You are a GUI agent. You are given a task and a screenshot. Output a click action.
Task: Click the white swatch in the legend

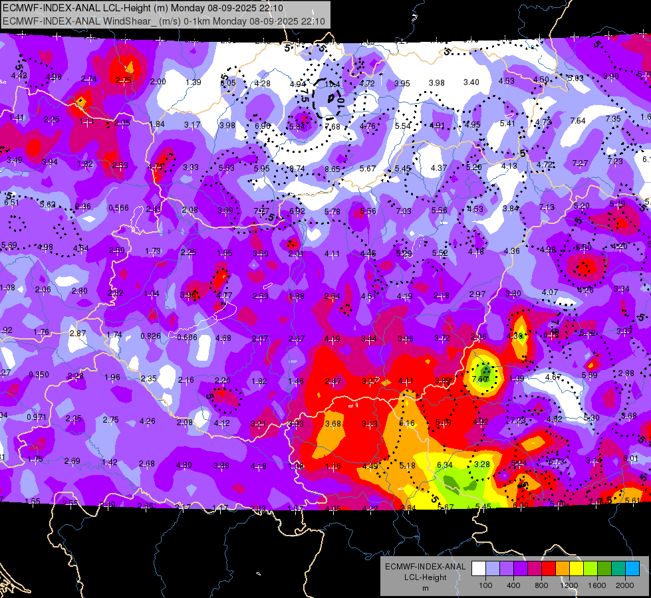click(x=478, y=569)
